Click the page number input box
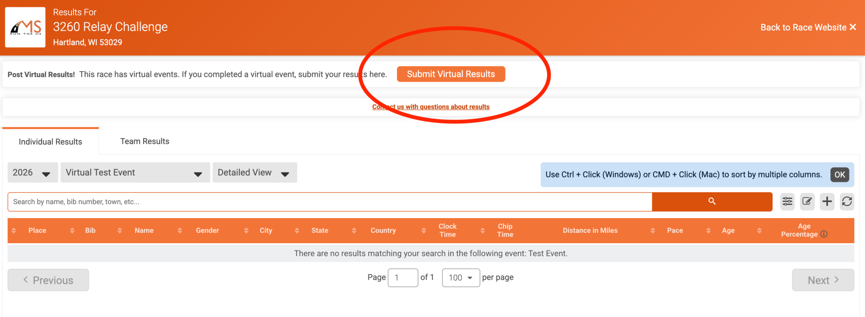This screenshot has height=317, width=865. [403, 278]
